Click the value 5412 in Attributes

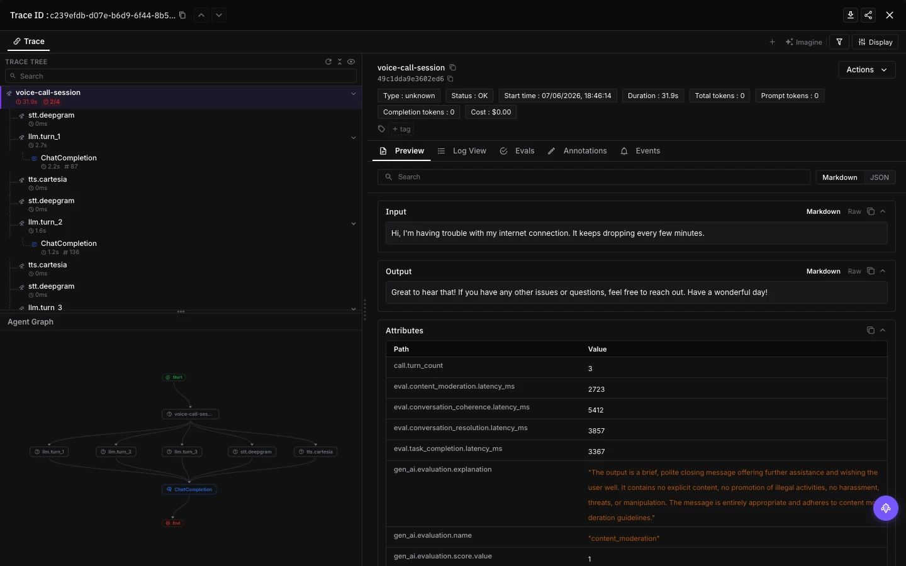[x=596, y=410]
